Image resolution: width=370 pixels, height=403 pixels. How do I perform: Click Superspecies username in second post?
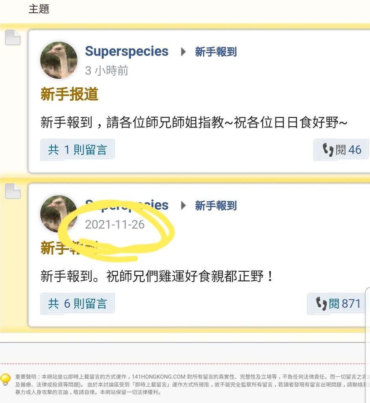tap(127, 205)
